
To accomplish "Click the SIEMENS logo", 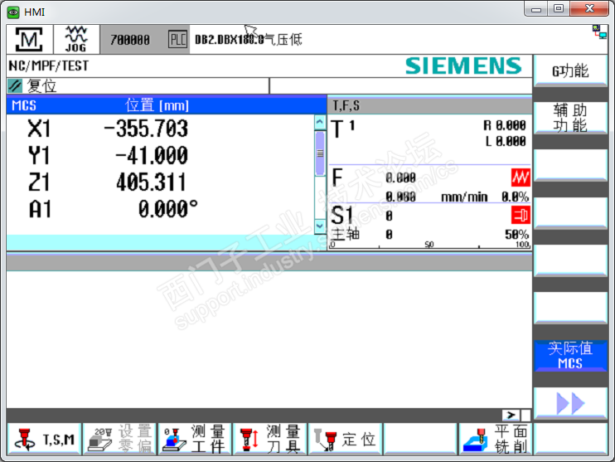I will [x=463, y=66].
